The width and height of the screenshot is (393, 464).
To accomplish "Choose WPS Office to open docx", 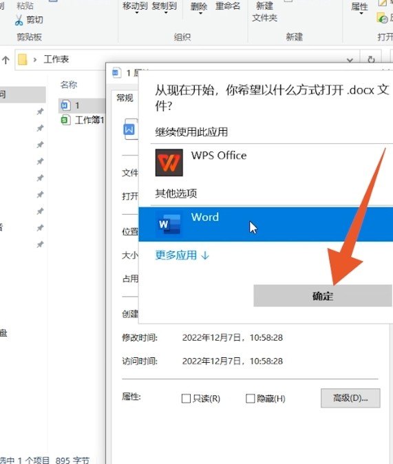I will (x=266, y=162).
